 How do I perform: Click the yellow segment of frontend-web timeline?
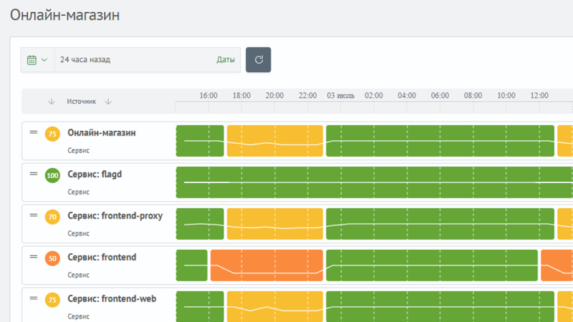pyautogui.click(x=275, y=307)
